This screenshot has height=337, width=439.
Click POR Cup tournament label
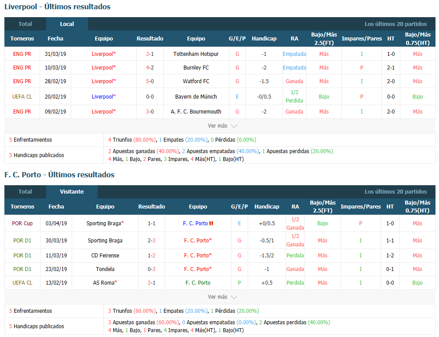coord(22,223)
